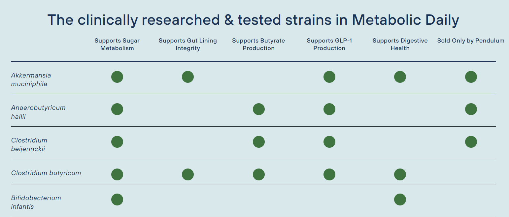Click Akkermansia muciniphila Gut Lining Integrity dot

point(188,77)
